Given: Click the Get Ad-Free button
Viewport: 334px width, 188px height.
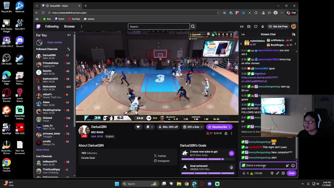Looking at the screenshot, I should [278, 26].
